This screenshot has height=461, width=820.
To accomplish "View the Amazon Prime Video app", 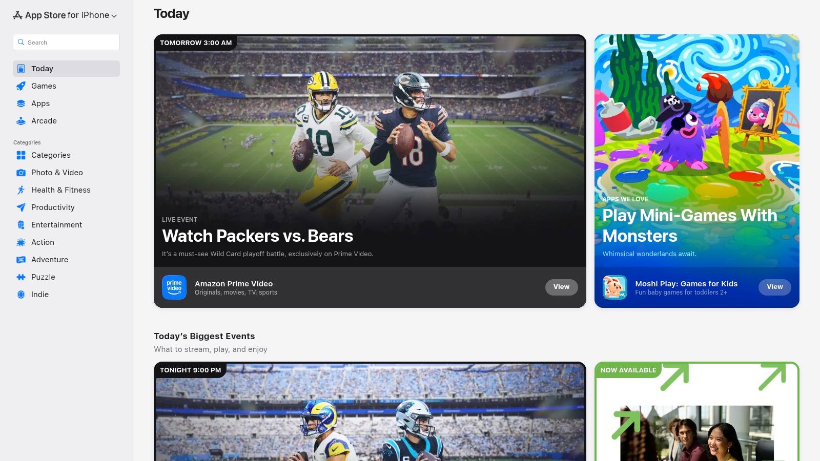I will (x=561, y=287).
